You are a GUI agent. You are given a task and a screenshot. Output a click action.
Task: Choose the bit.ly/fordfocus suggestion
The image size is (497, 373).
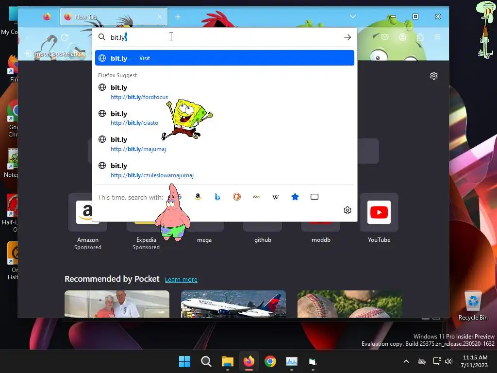pos(224,92)
